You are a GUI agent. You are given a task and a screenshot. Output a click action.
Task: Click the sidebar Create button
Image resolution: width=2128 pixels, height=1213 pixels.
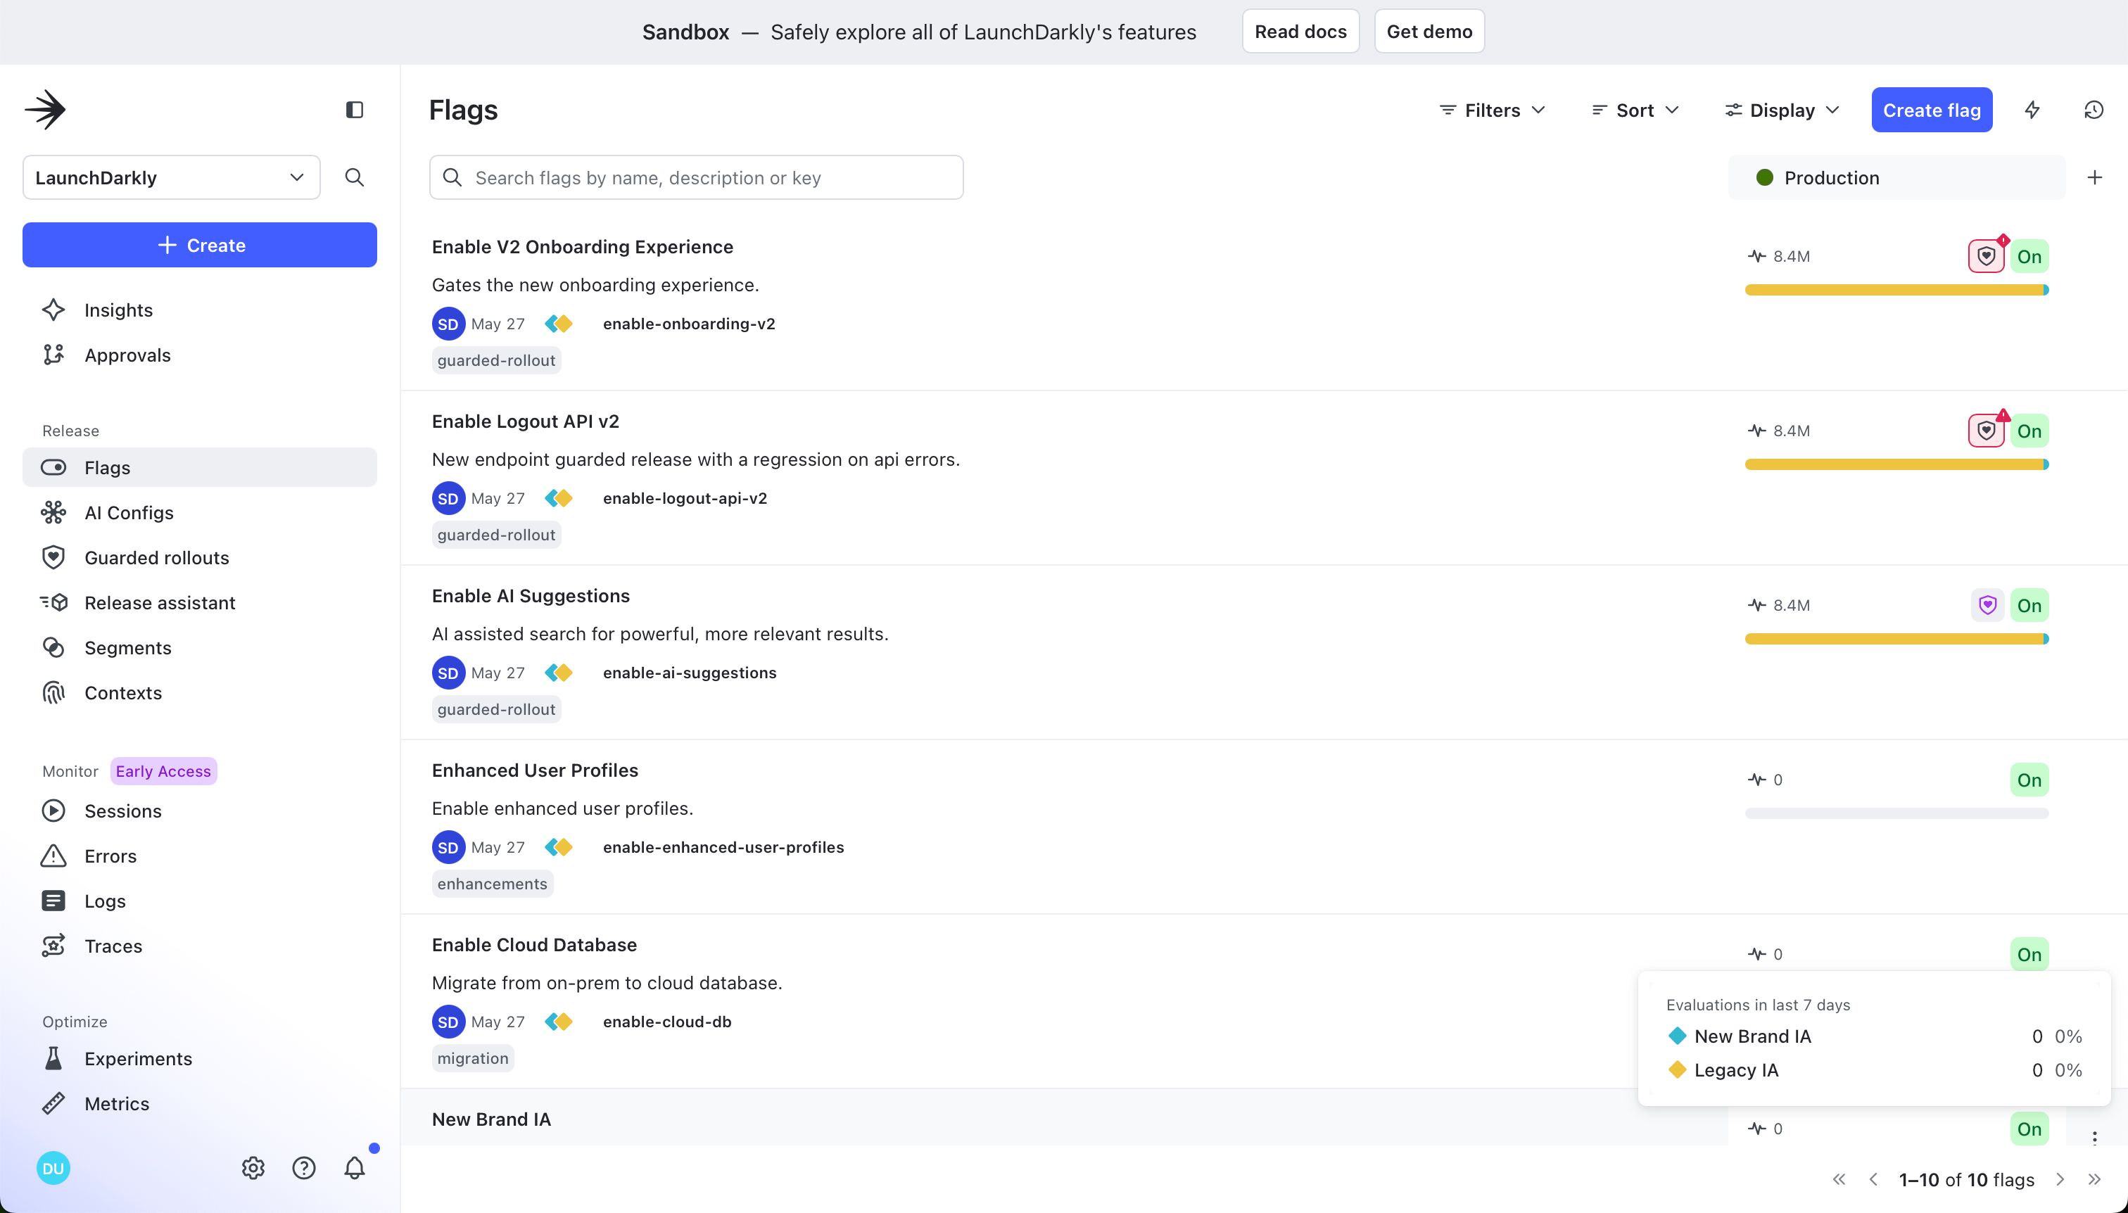pos(200,245)
